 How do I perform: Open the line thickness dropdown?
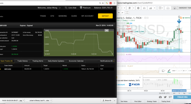[174, 71]
